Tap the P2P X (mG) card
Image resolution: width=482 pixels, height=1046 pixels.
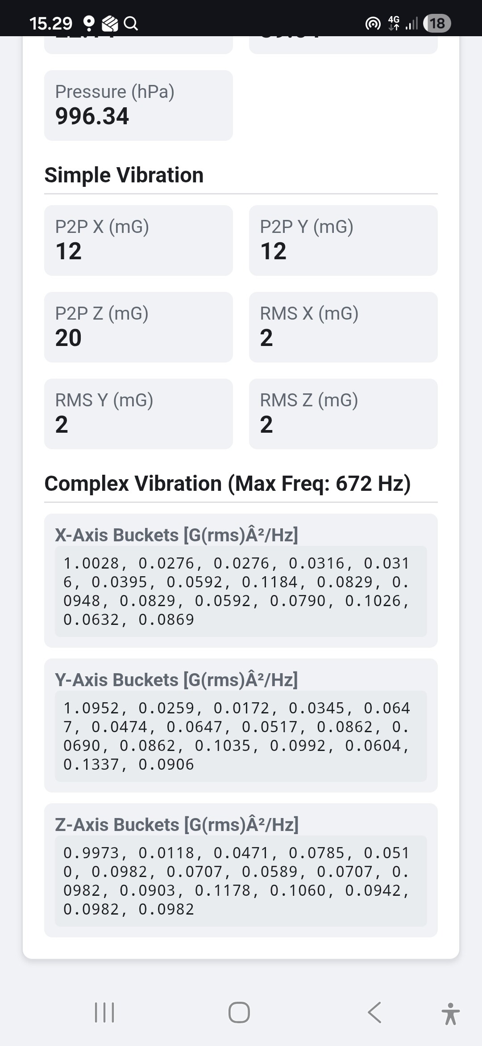coord(138,240)
